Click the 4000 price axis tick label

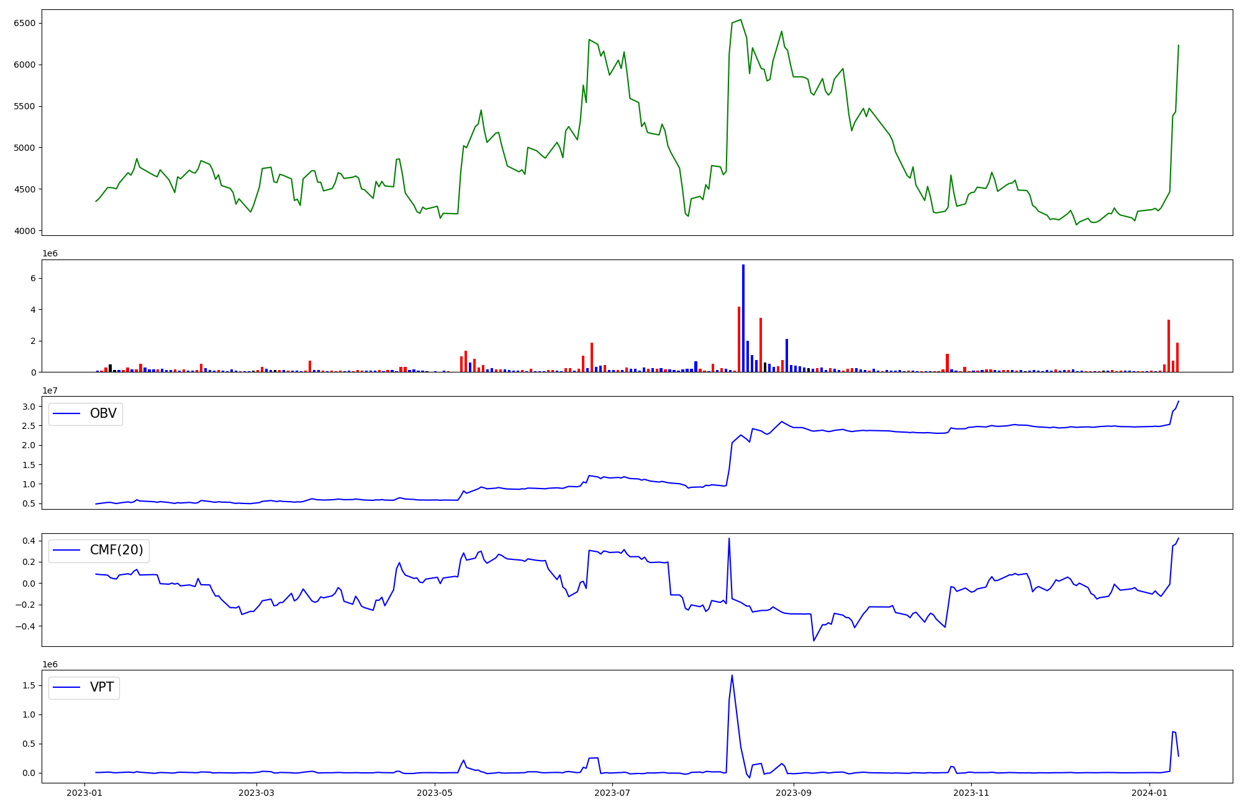pyautogui.click(x=25, y=231)
